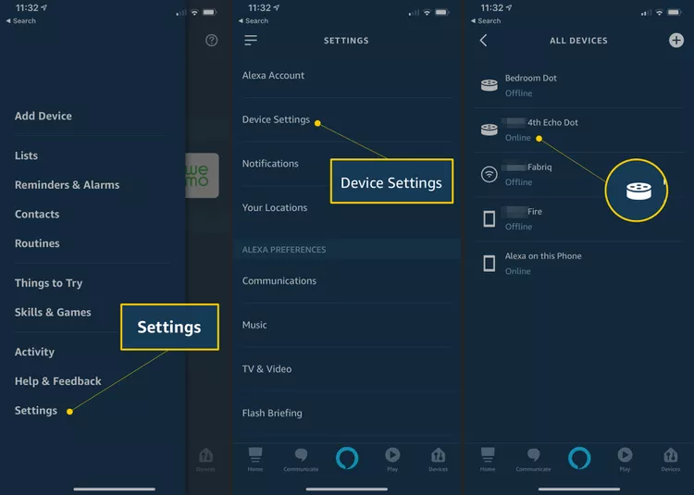
Task: Open Home tab in All Devices screen
Action: pyautogui.click(x=488, y=459)
